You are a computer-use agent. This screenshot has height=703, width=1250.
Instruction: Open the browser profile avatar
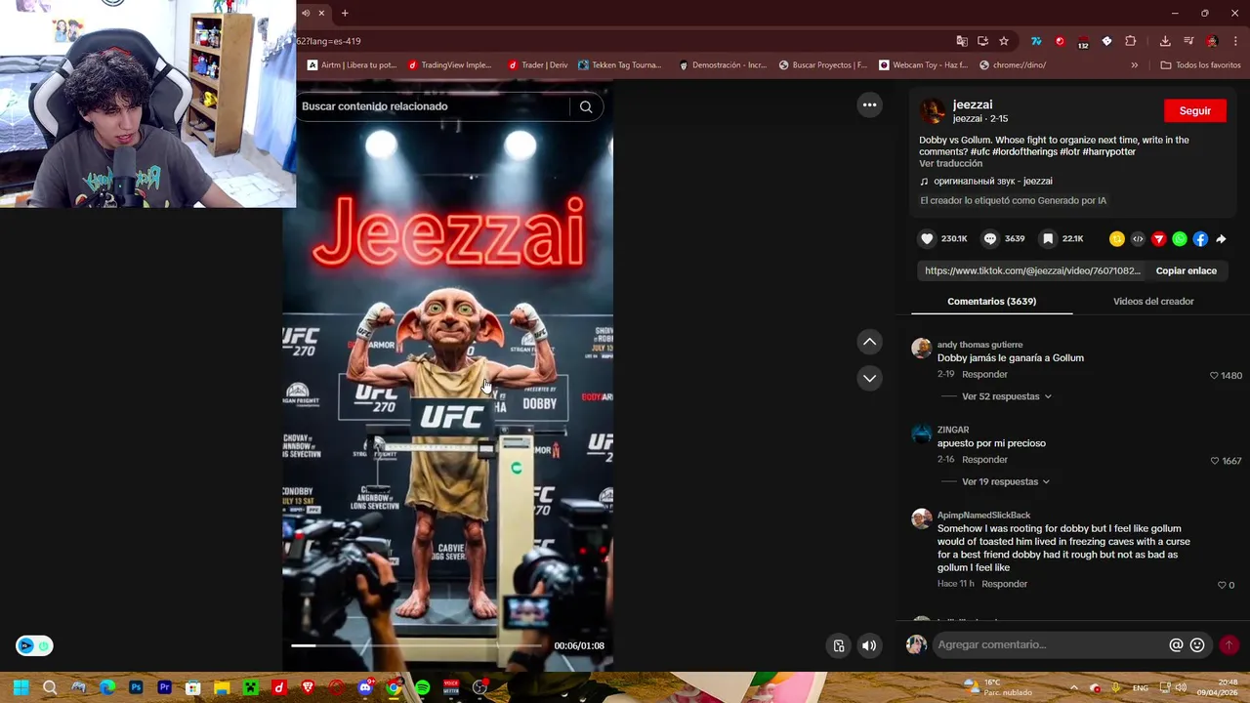1212,41
